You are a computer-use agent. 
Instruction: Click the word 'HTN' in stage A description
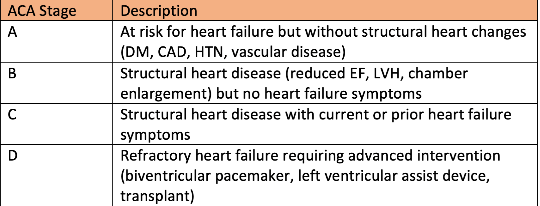pos(209,52)
